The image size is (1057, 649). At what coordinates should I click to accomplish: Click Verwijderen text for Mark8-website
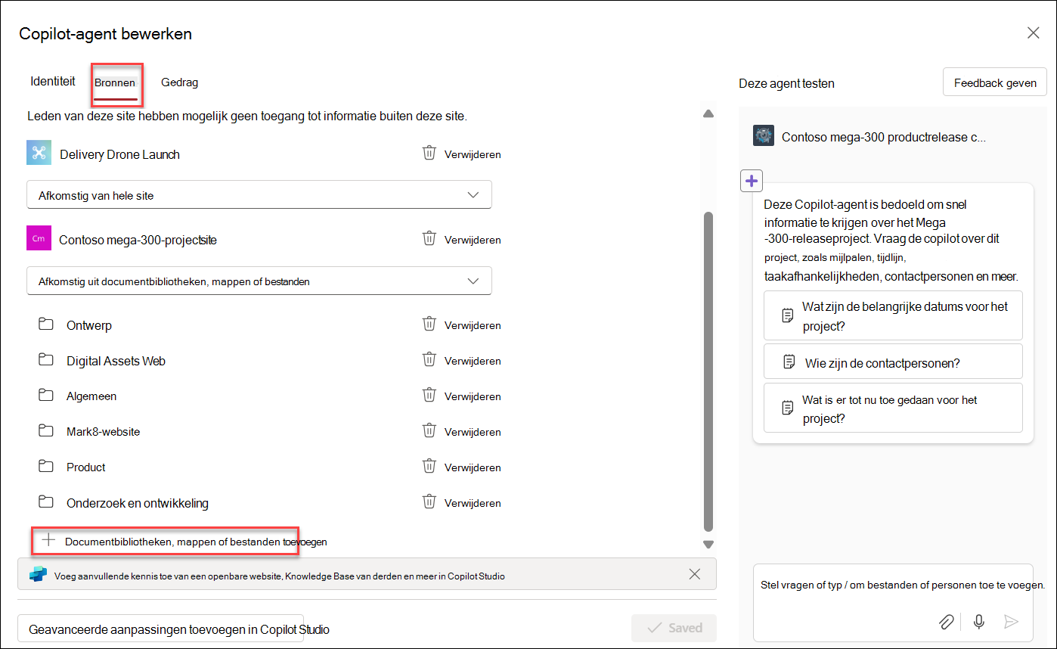473,432
